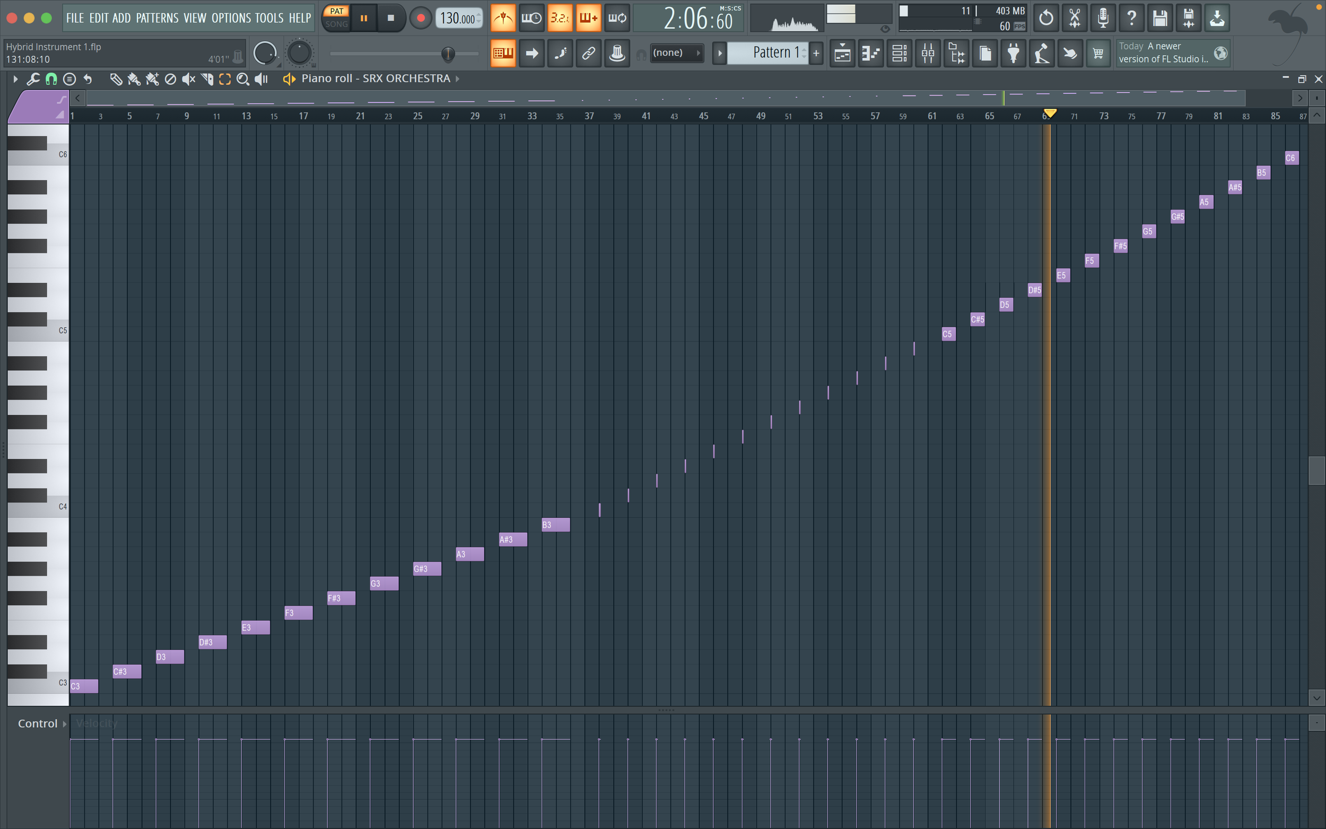Click the Save project floppy icon

point(1159,18)
